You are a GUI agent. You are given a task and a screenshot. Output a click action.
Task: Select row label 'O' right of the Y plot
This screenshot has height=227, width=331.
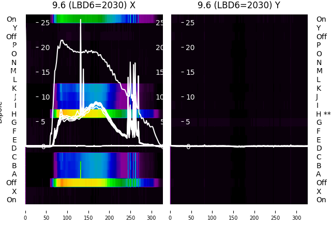pos(319,54)
